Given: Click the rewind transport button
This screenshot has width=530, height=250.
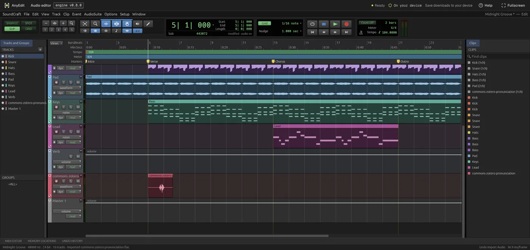Looking at the screenshot, I should [x=324, y=32].
